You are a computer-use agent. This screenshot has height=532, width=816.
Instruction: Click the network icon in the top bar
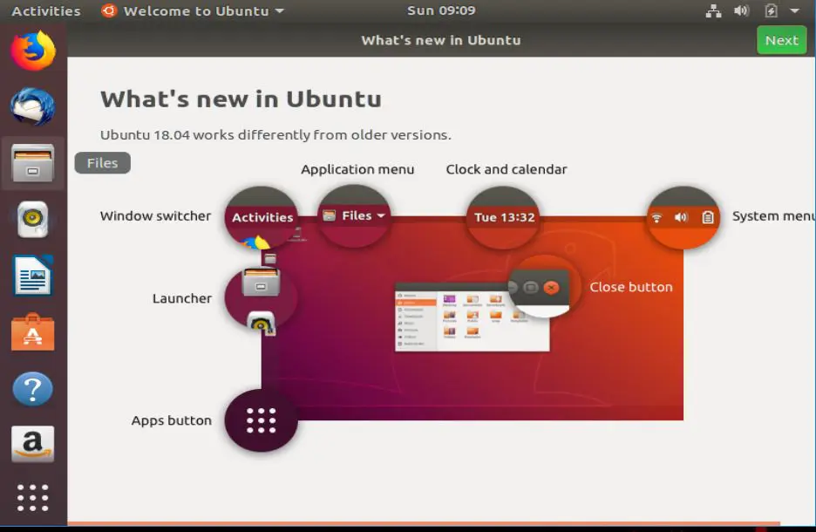[x=715, y=10]
